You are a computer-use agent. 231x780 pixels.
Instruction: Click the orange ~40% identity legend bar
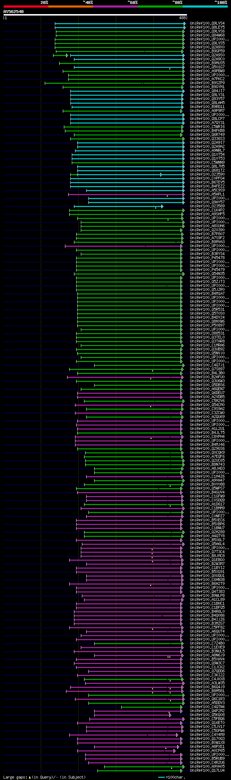[71, 7]
